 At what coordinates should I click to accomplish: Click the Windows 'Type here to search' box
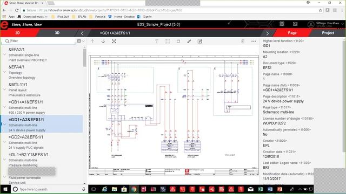49,189
